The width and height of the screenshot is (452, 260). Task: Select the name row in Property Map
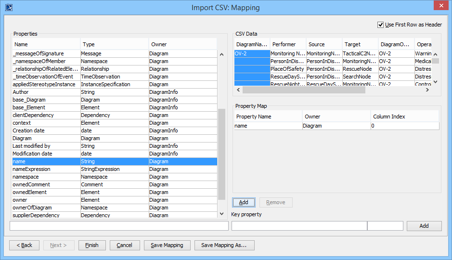coord(268,126)
